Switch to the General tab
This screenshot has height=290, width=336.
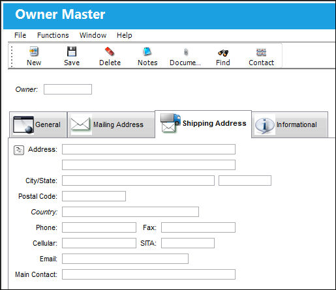point(38,124)
